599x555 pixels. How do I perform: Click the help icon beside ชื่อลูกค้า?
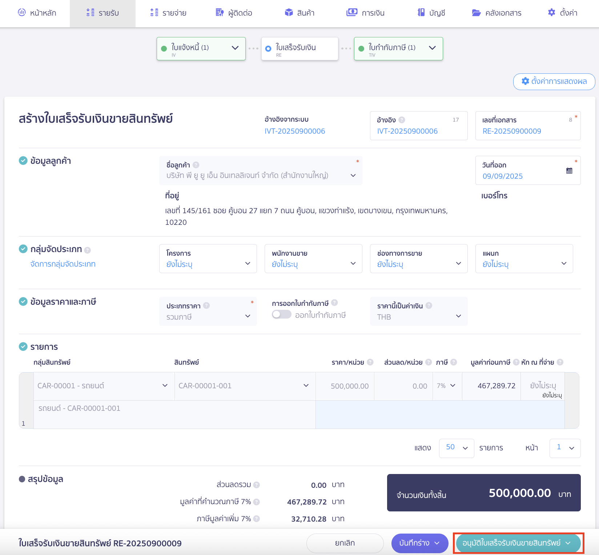coord(196,165)
